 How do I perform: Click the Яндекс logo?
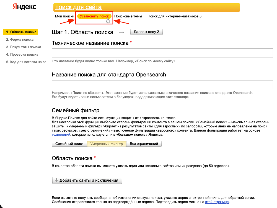pos(24,7)
